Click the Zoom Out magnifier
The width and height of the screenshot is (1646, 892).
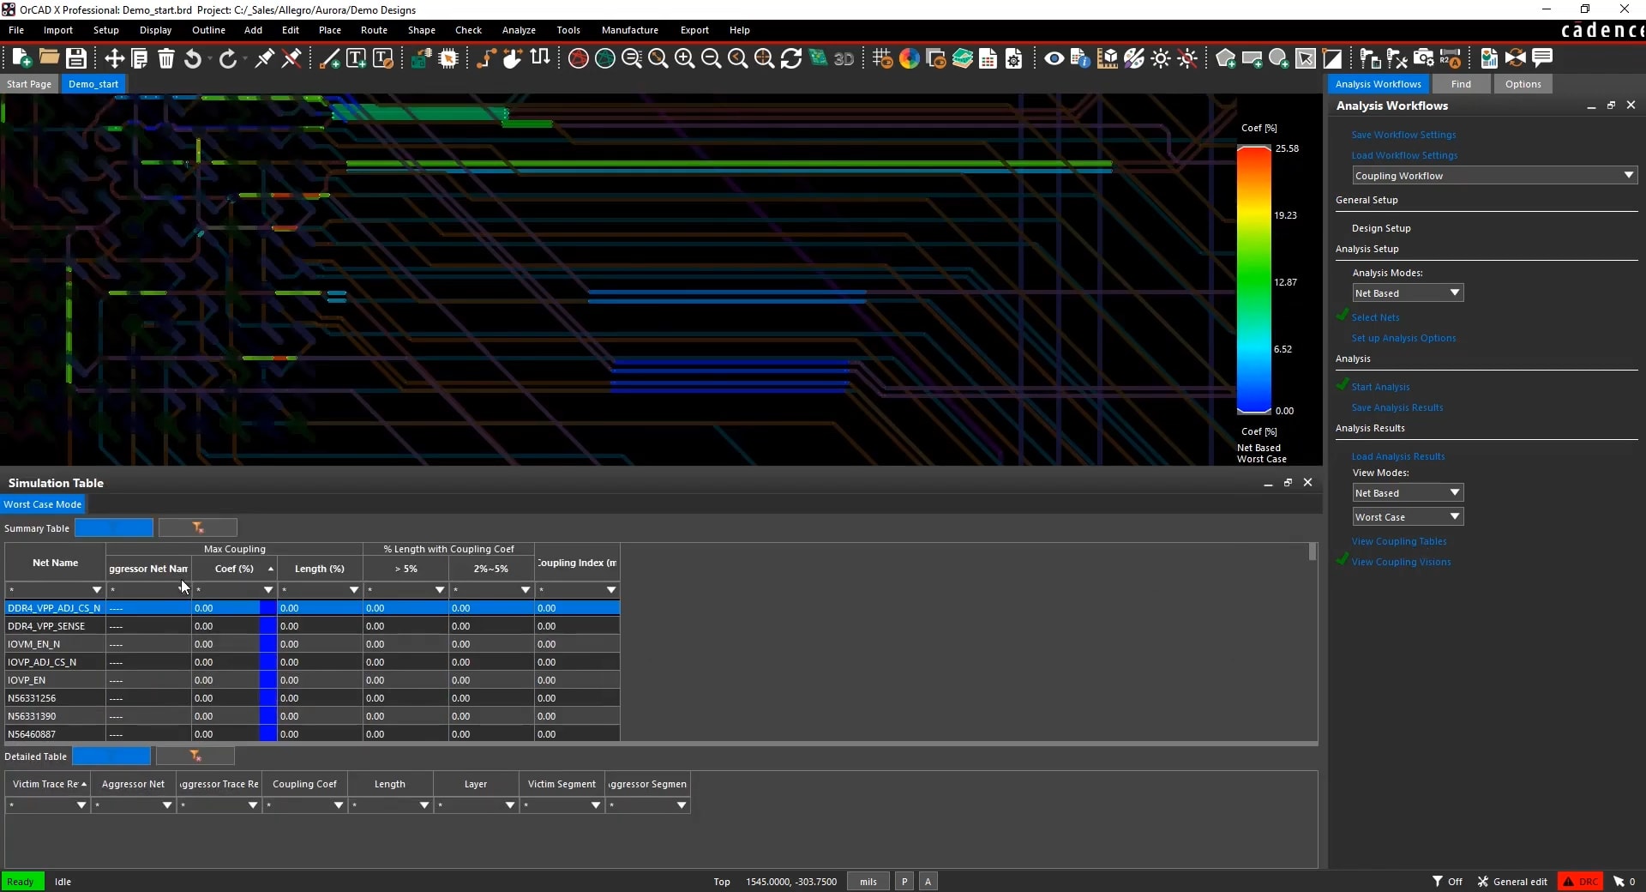pos(712,58)
